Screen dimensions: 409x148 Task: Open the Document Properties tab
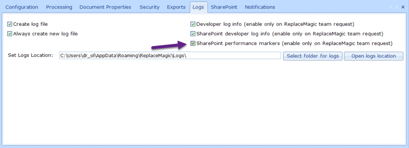click(105, 7)
